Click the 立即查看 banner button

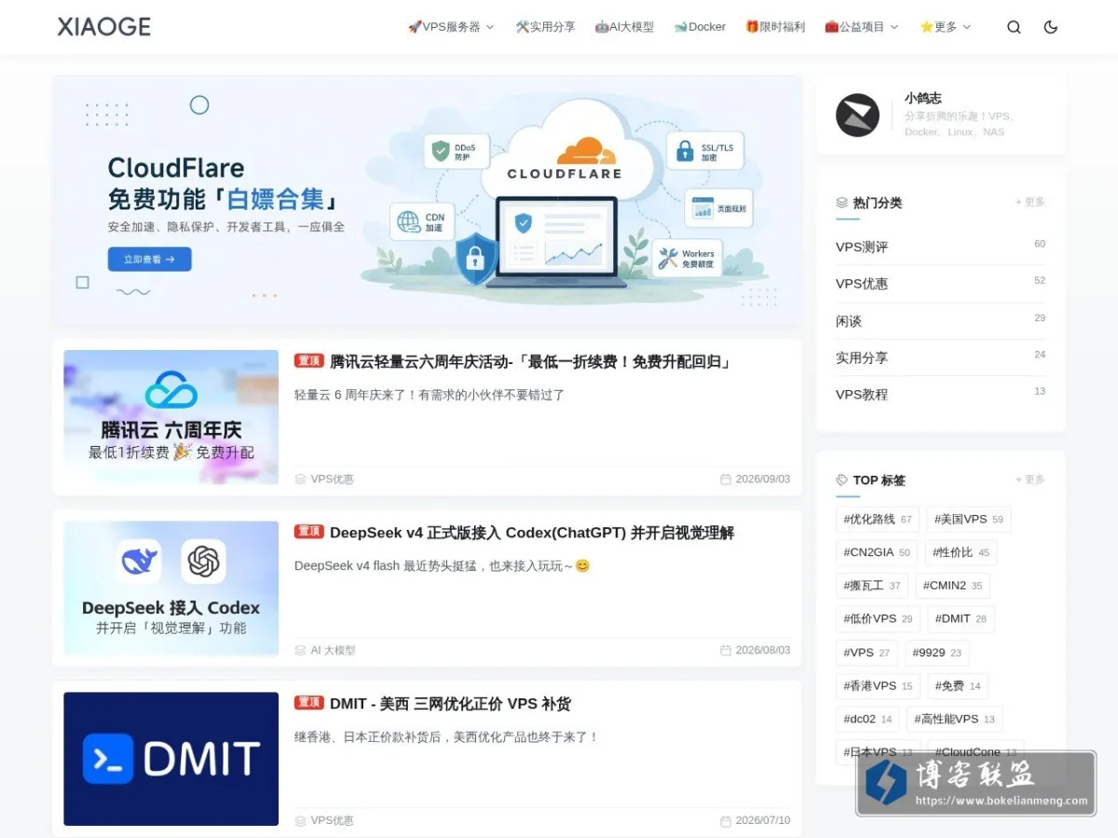149,259
